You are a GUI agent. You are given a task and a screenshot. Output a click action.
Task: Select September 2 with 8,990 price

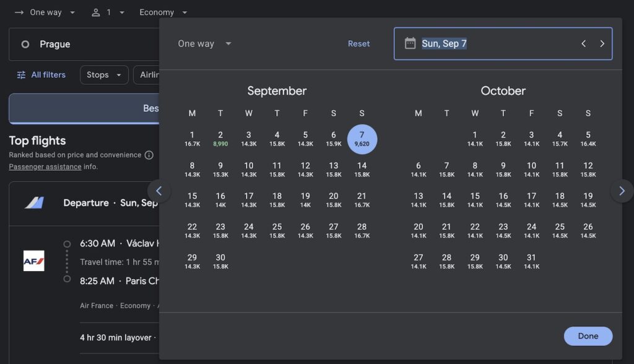tap(220, 139)
